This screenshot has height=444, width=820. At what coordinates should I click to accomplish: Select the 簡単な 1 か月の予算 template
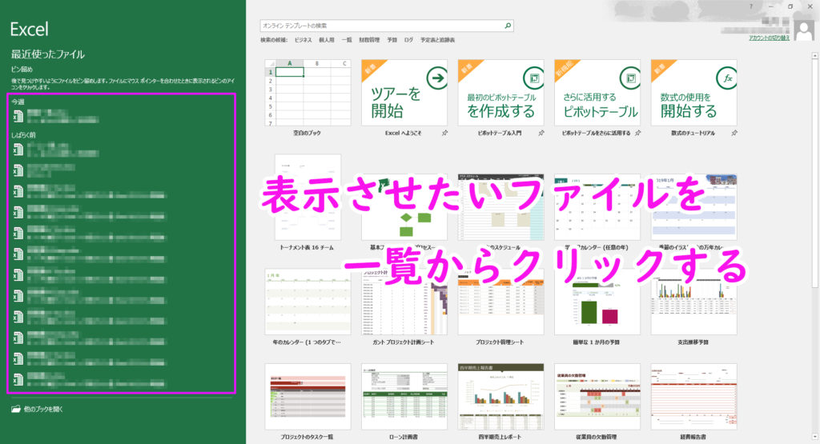click(x=597, y=302)
